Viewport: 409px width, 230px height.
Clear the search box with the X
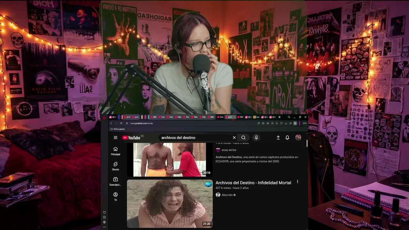pyautogui.click(x=234, y=138)
